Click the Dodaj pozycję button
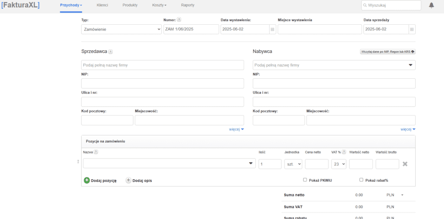This screenshot has width=444, height=219. coord(100,180)
